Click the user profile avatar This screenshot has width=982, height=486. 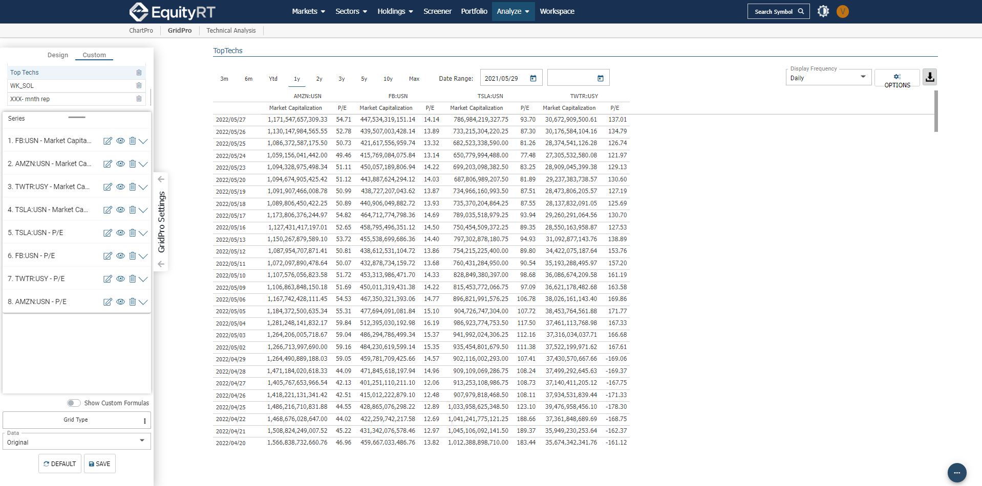842,11
